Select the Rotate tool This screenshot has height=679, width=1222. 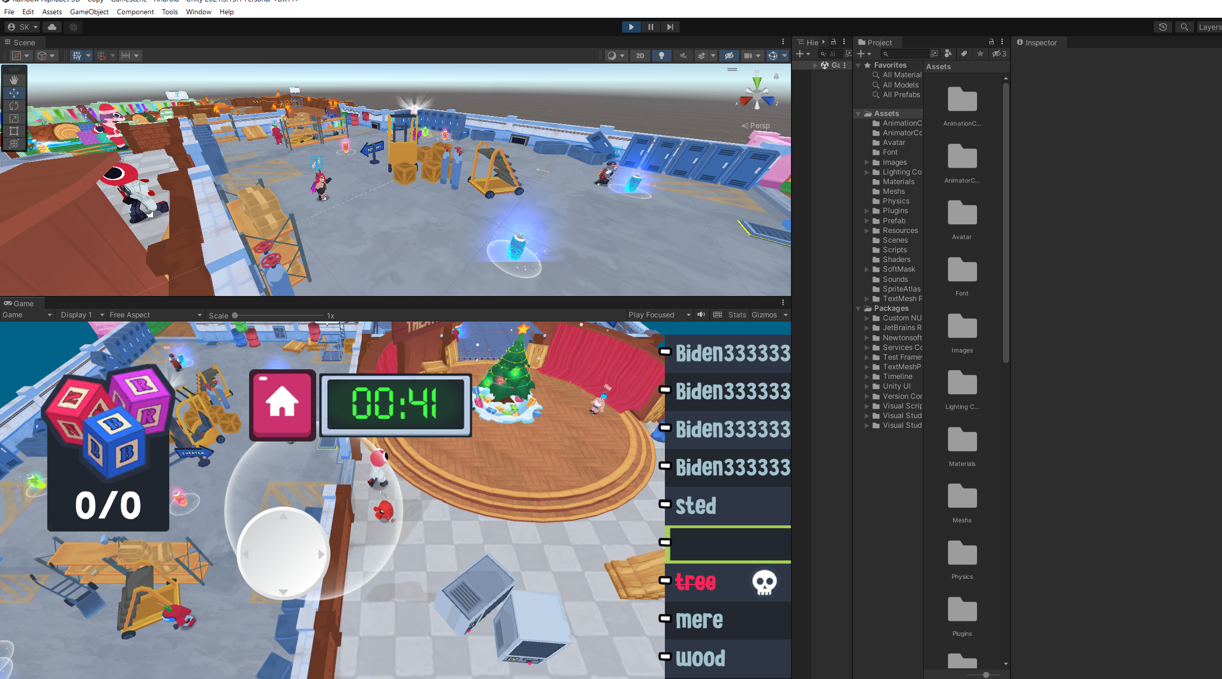click(x=14, y=105)
